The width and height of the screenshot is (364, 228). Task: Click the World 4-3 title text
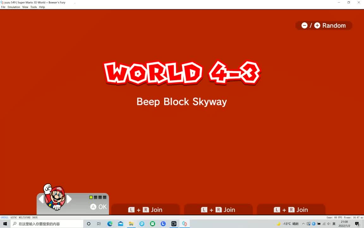click(x=182, y=73)
